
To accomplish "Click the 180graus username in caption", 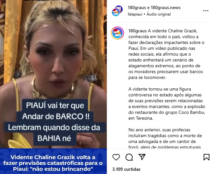I will [x=137, y=31].
